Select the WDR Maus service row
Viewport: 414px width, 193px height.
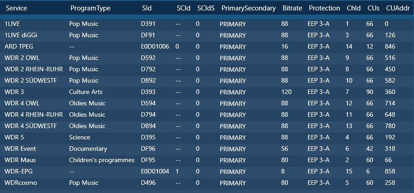click(20, 160)
